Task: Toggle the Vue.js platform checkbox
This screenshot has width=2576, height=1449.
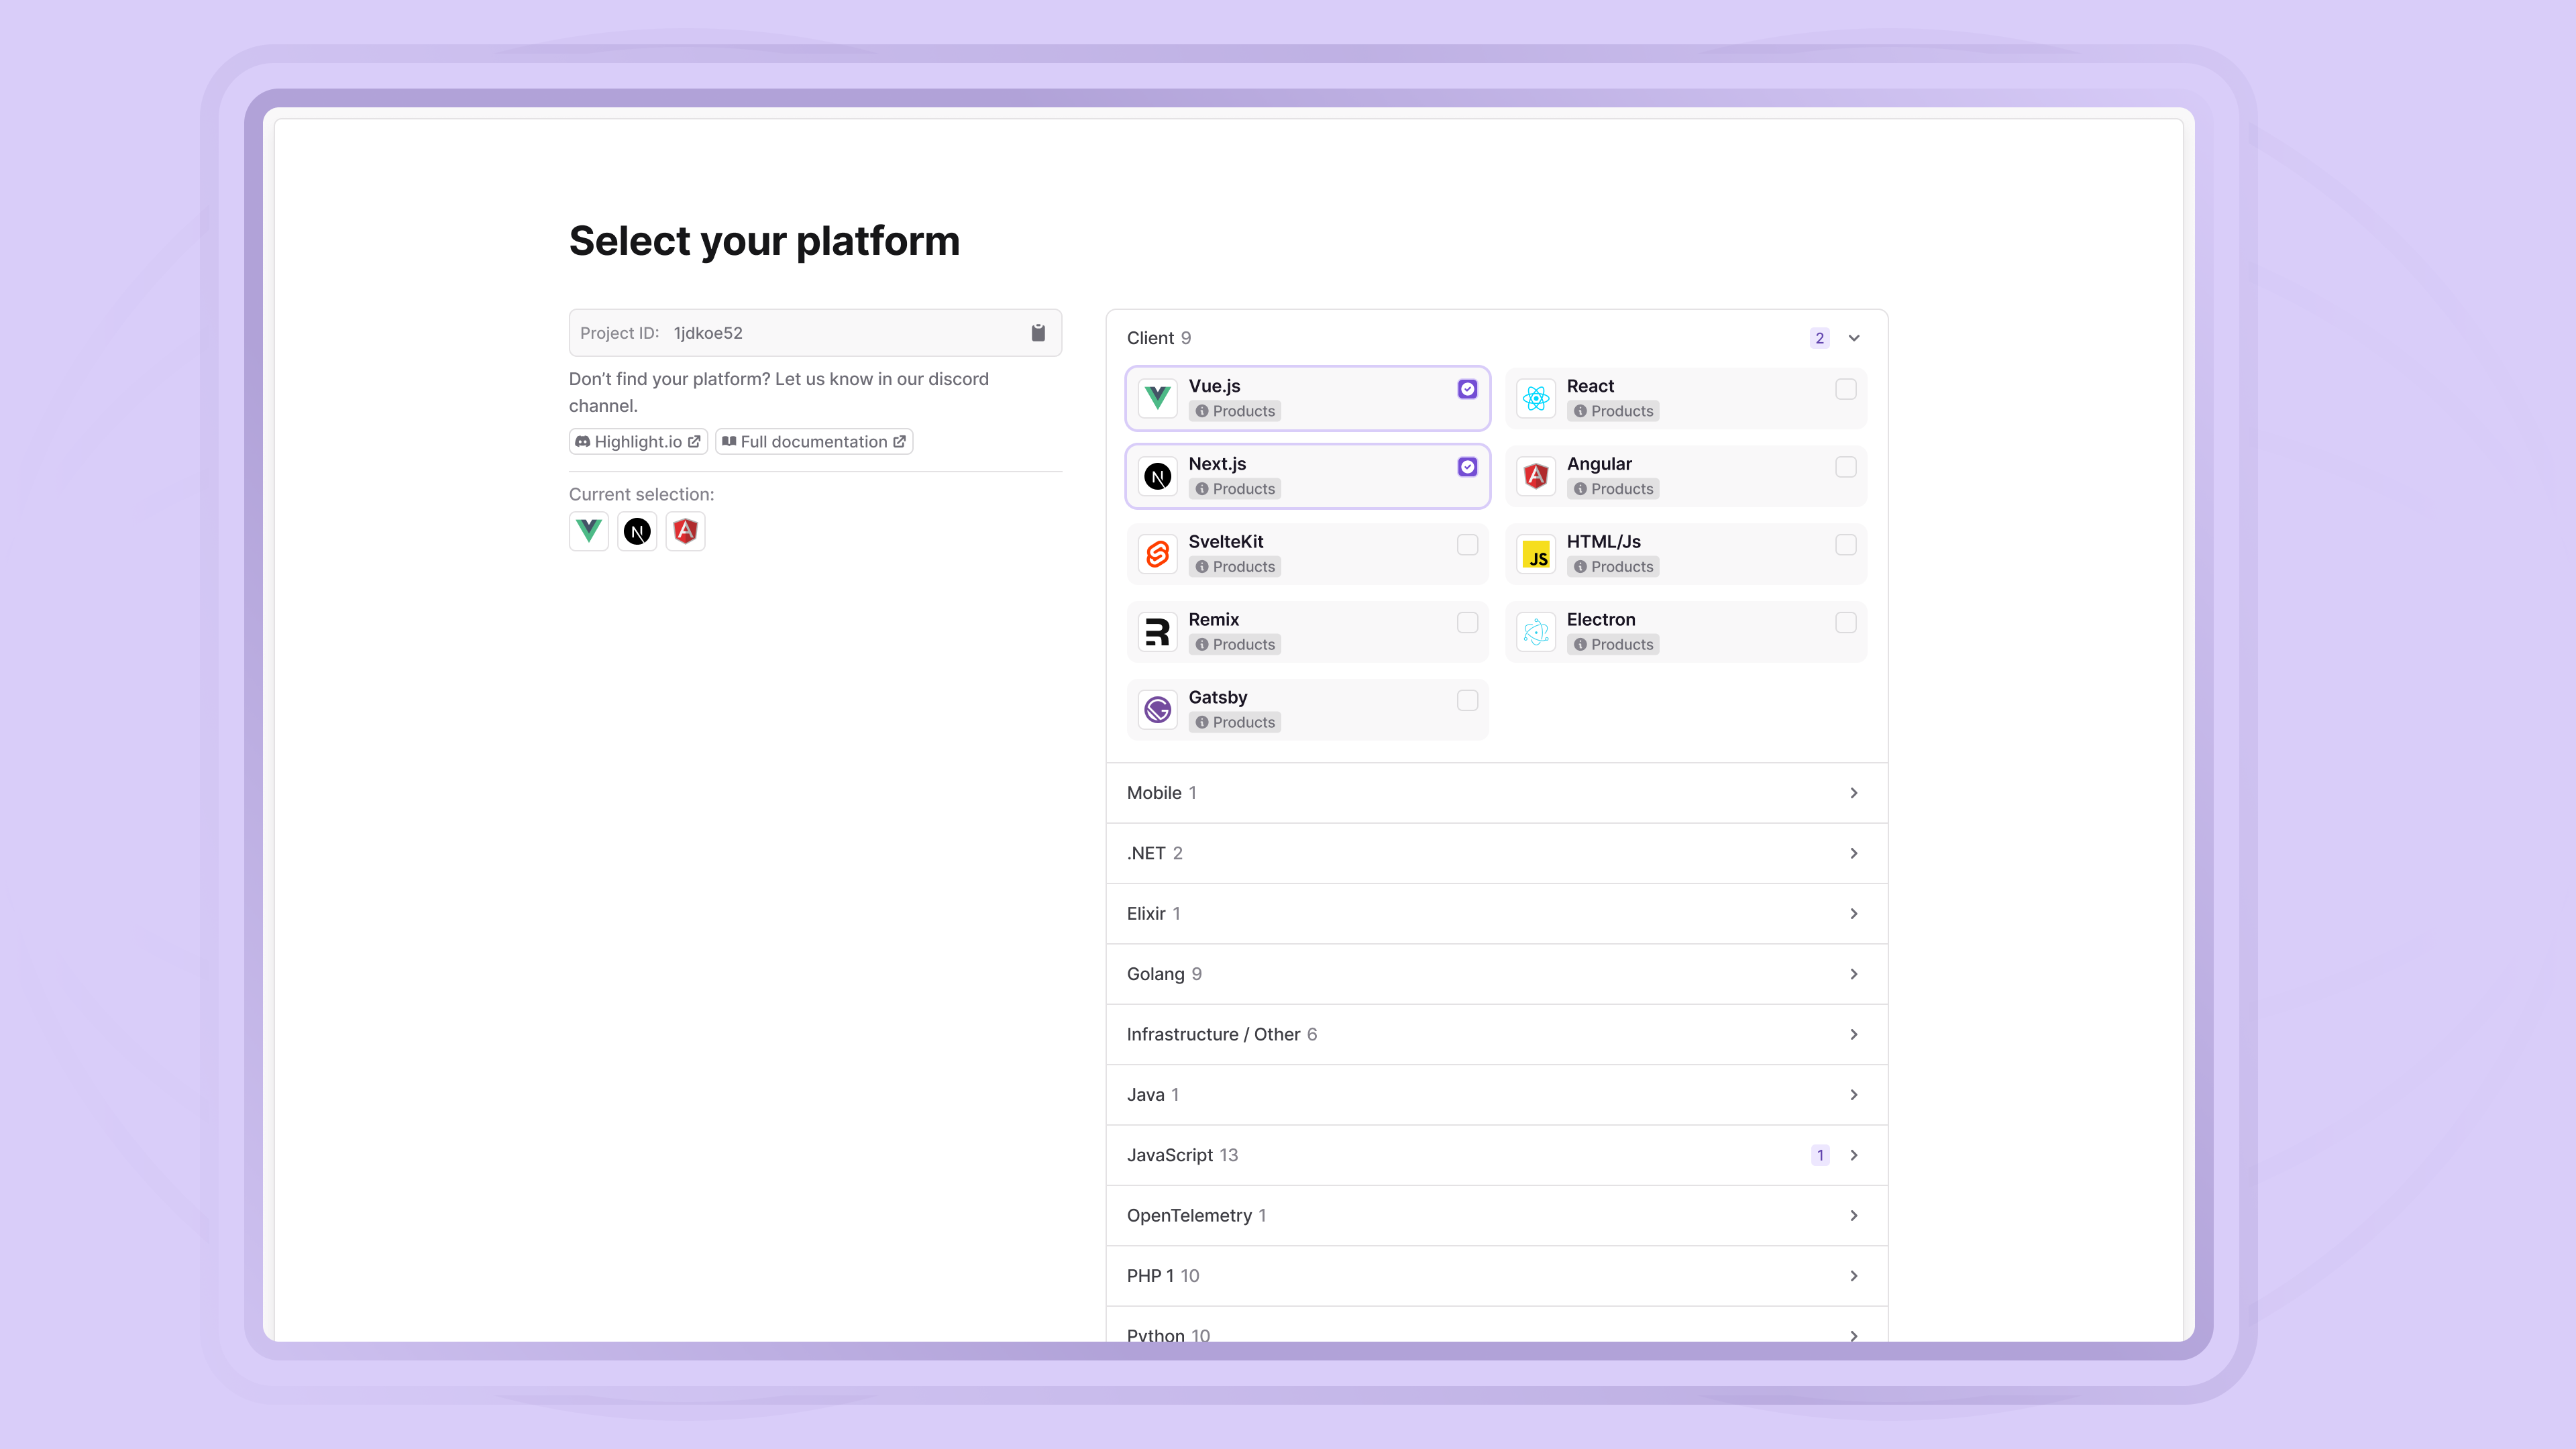Action: (1466, 389)
